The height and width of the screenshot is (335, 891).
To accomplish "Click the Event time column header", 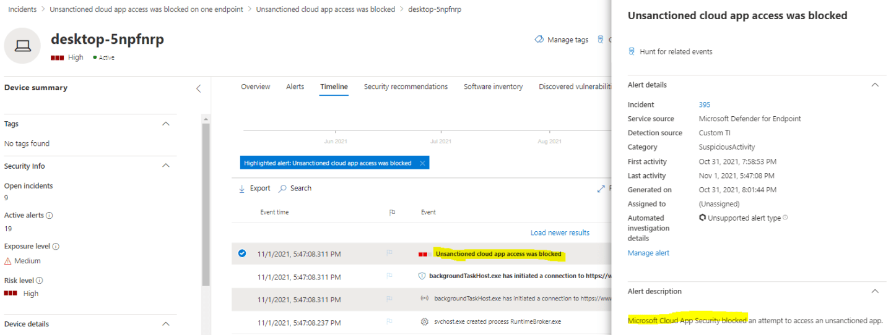I will pos(274,212).
